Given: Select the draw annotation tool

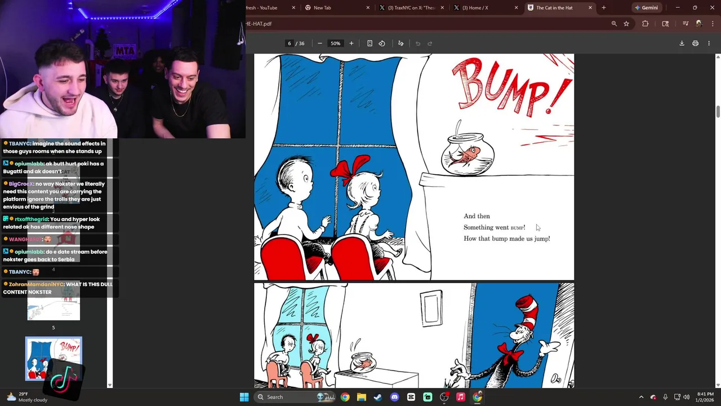Looking at the screenshot, I should [401, 43].
